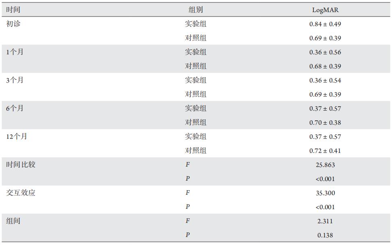
Task: Select the F value 25.863
Action: 325,165
